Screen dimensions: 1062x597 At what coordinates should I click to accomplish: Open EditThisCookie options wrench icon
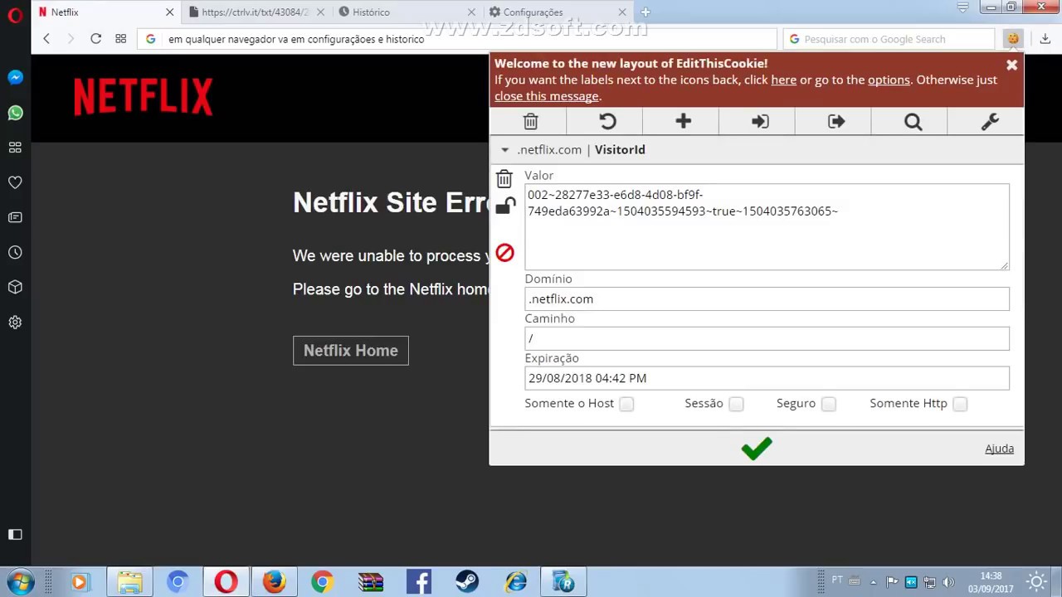click(990, 122)
